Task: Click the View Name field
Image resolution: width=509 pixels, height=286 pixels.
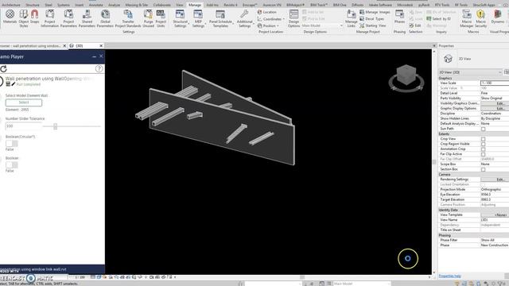Action: pyautogui.click(x=495, y=220)
